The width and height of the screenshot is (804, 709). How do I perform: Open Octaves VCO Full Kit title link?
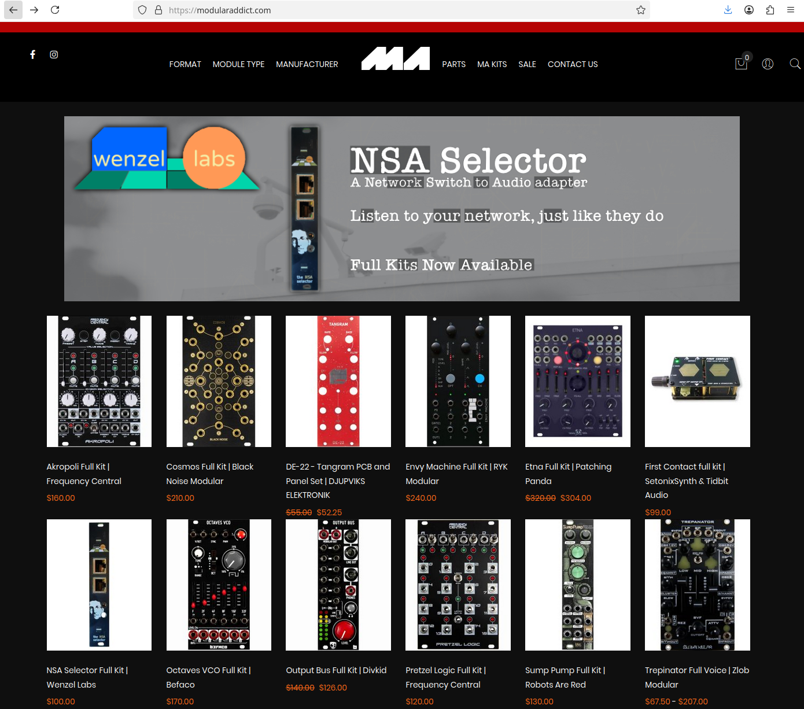pos(208,677)
